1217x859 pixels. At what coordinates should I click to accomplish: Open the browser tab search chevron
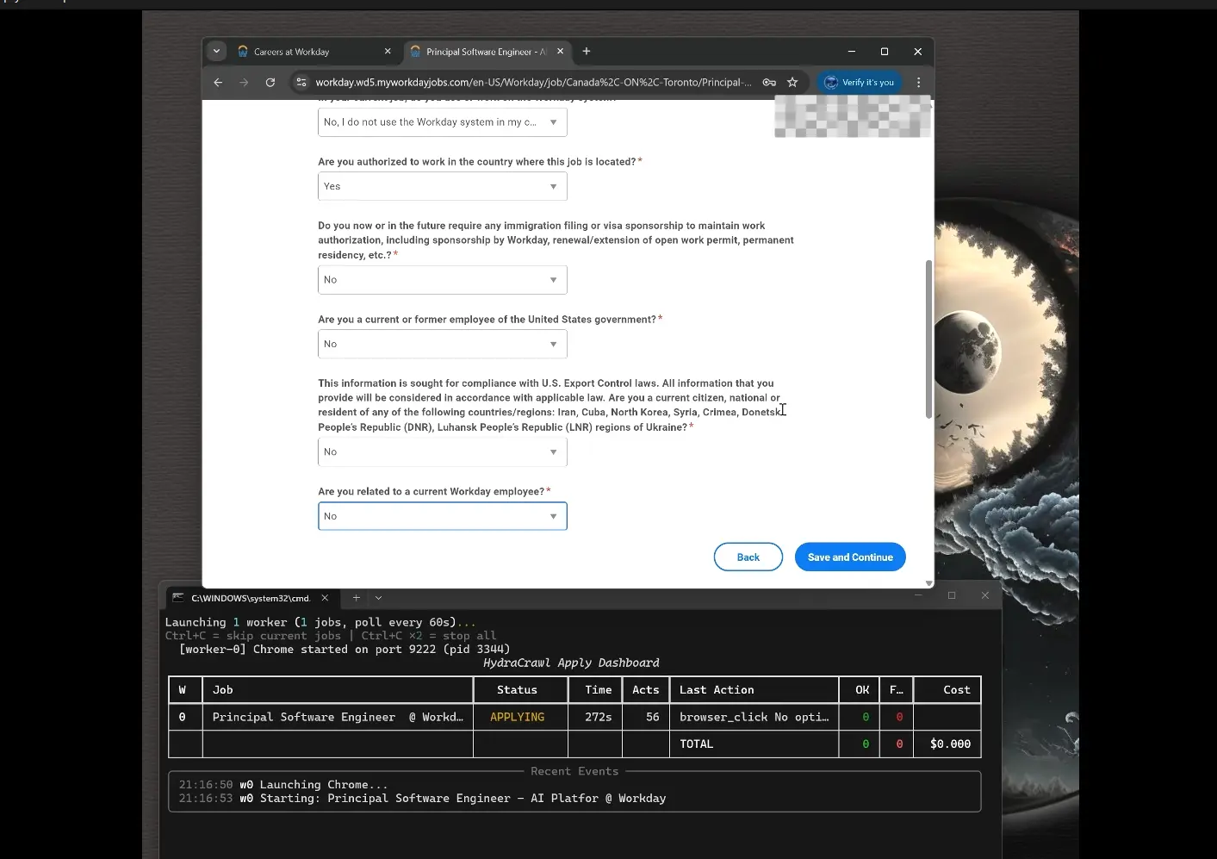click(216, 51)
